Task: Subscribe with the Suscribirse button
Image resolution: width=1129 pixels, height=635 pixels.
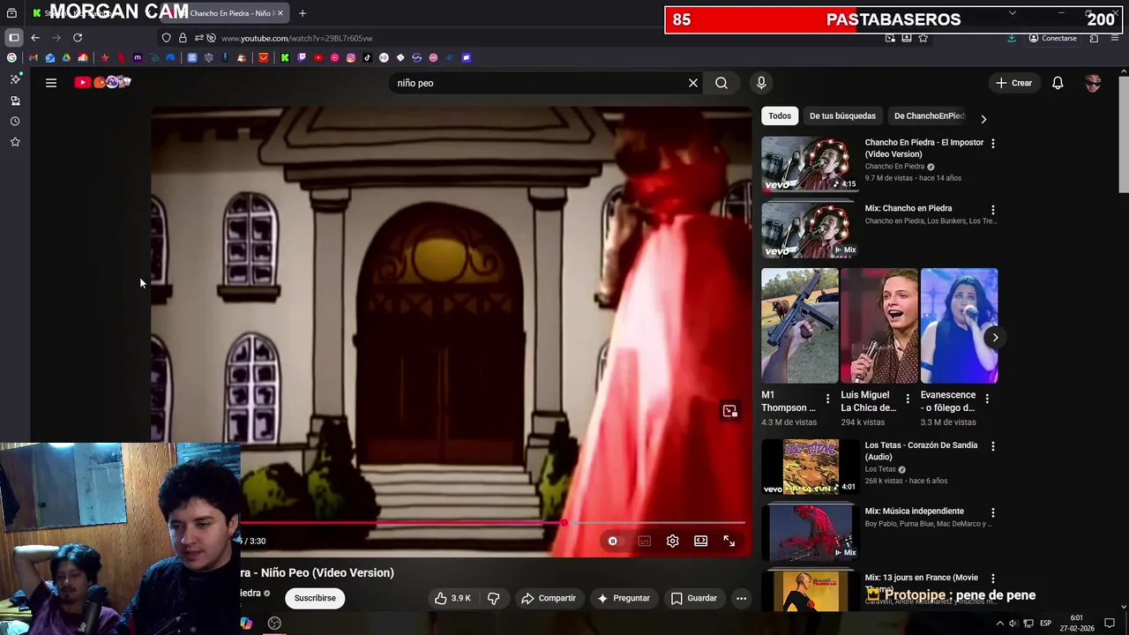Action: (x=315, y=598)
